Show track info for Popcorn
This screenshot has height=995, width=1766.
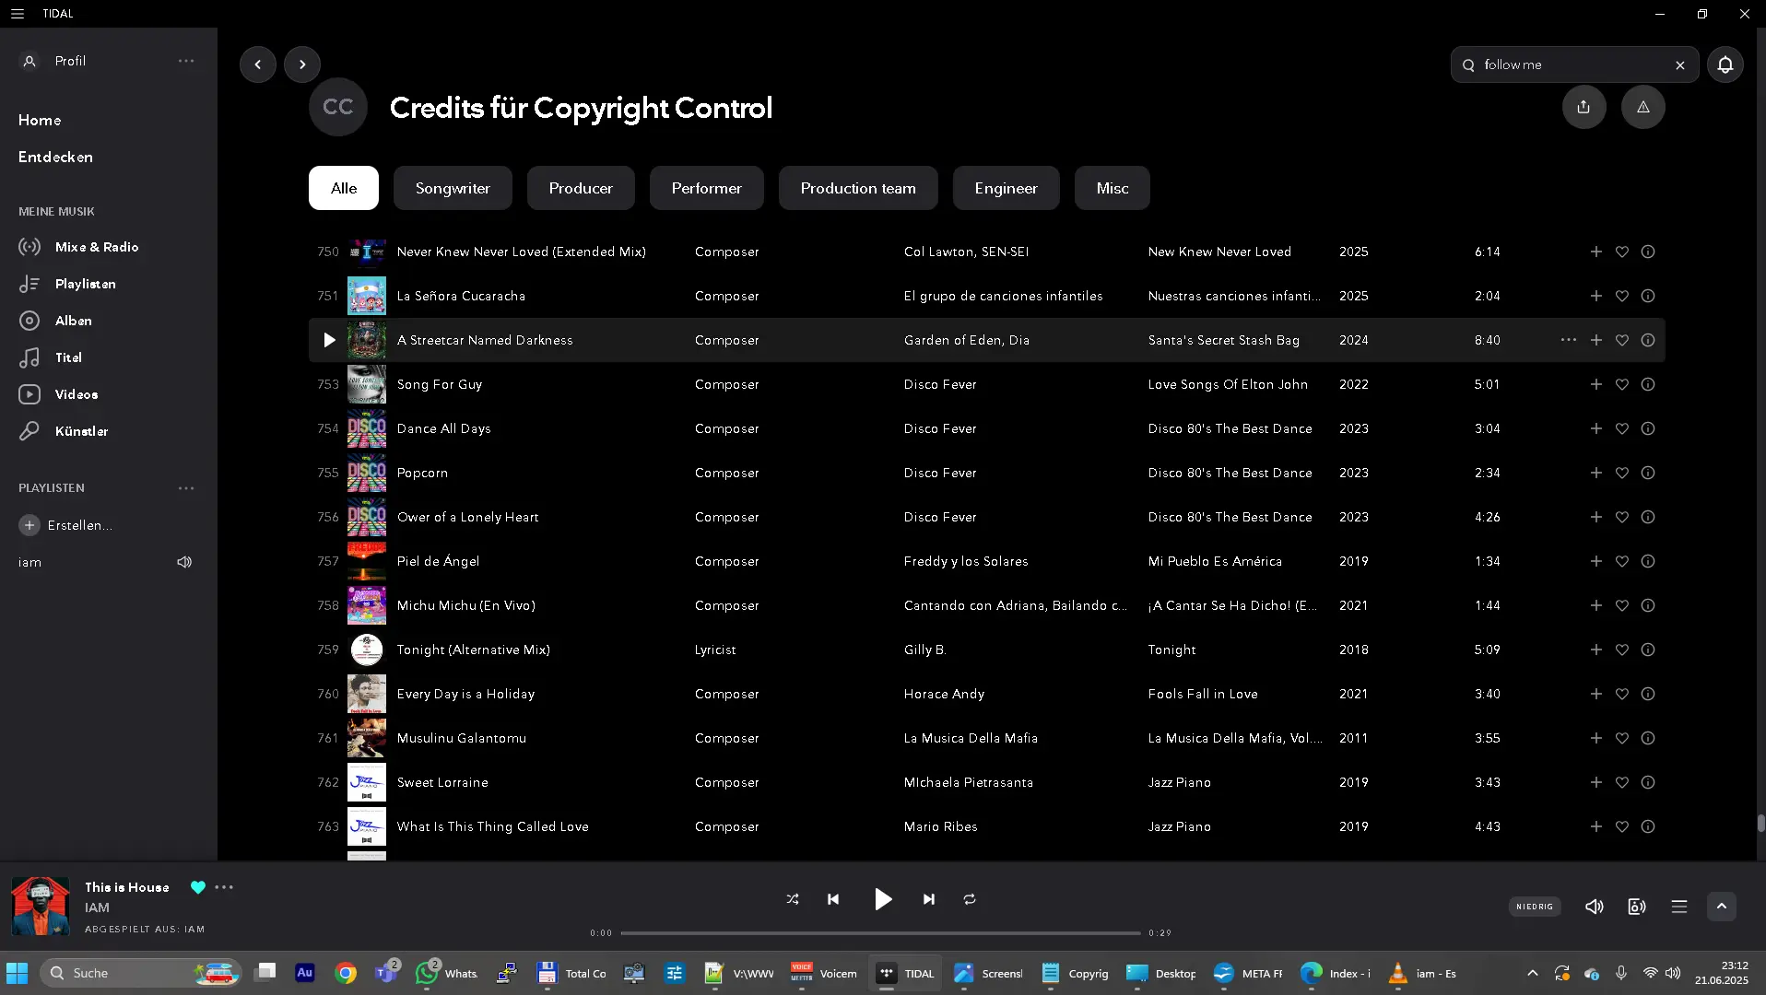(x=1648, y=473)
